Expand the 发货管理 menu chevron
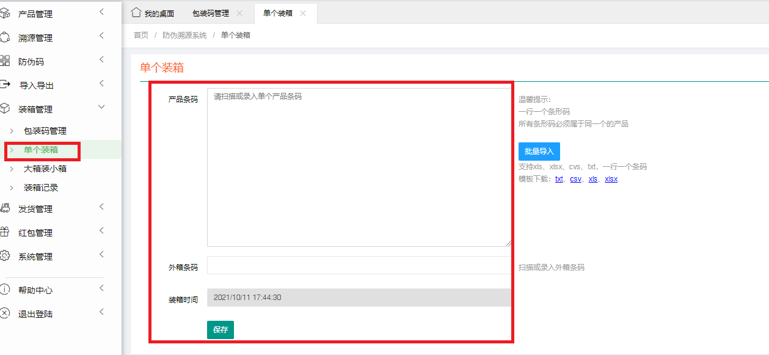The image size is (769, 355). (101, 207)
